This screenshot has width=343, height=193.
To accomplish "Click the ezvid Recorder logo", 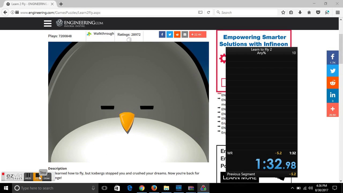I will (x=14, y=176).
